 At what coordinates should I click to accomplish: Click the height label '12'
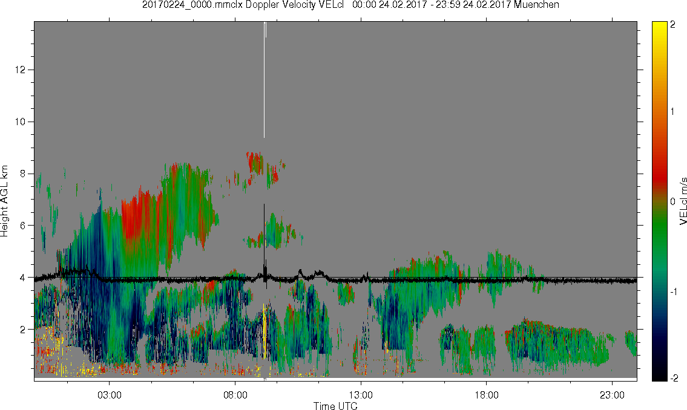click(20, 70)
